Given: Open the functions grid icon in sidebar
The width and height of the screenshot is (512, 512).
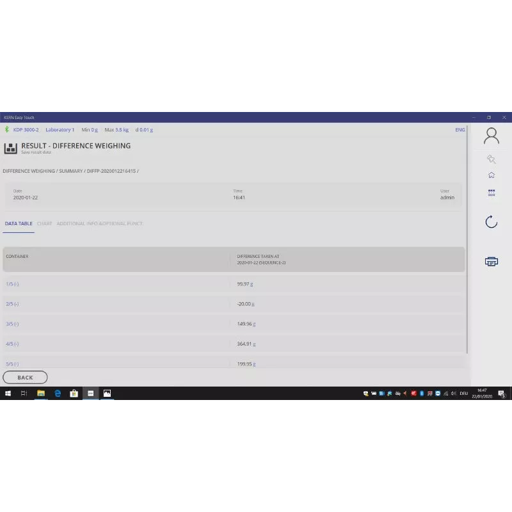Looking at the screenshot, I should 491,192.
